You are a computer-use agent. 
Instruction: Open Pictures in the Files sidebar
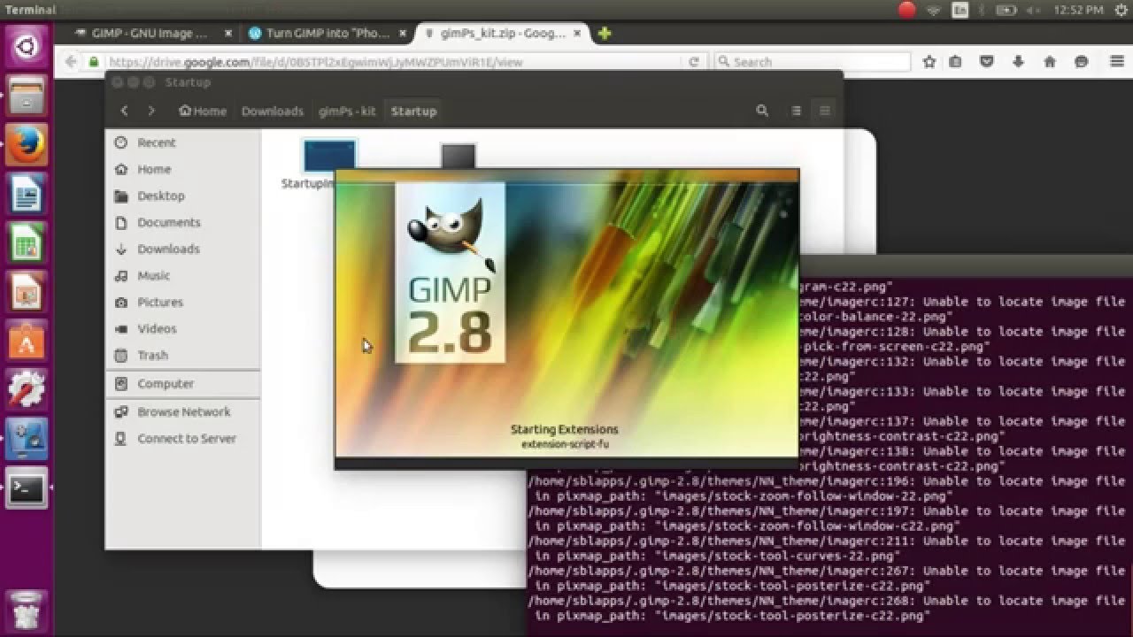point(182,302)
